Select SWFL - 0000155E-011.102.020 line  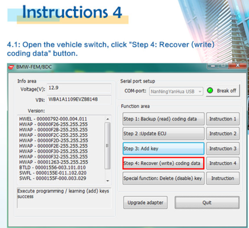pyautogui.click(x=53, y=173)
